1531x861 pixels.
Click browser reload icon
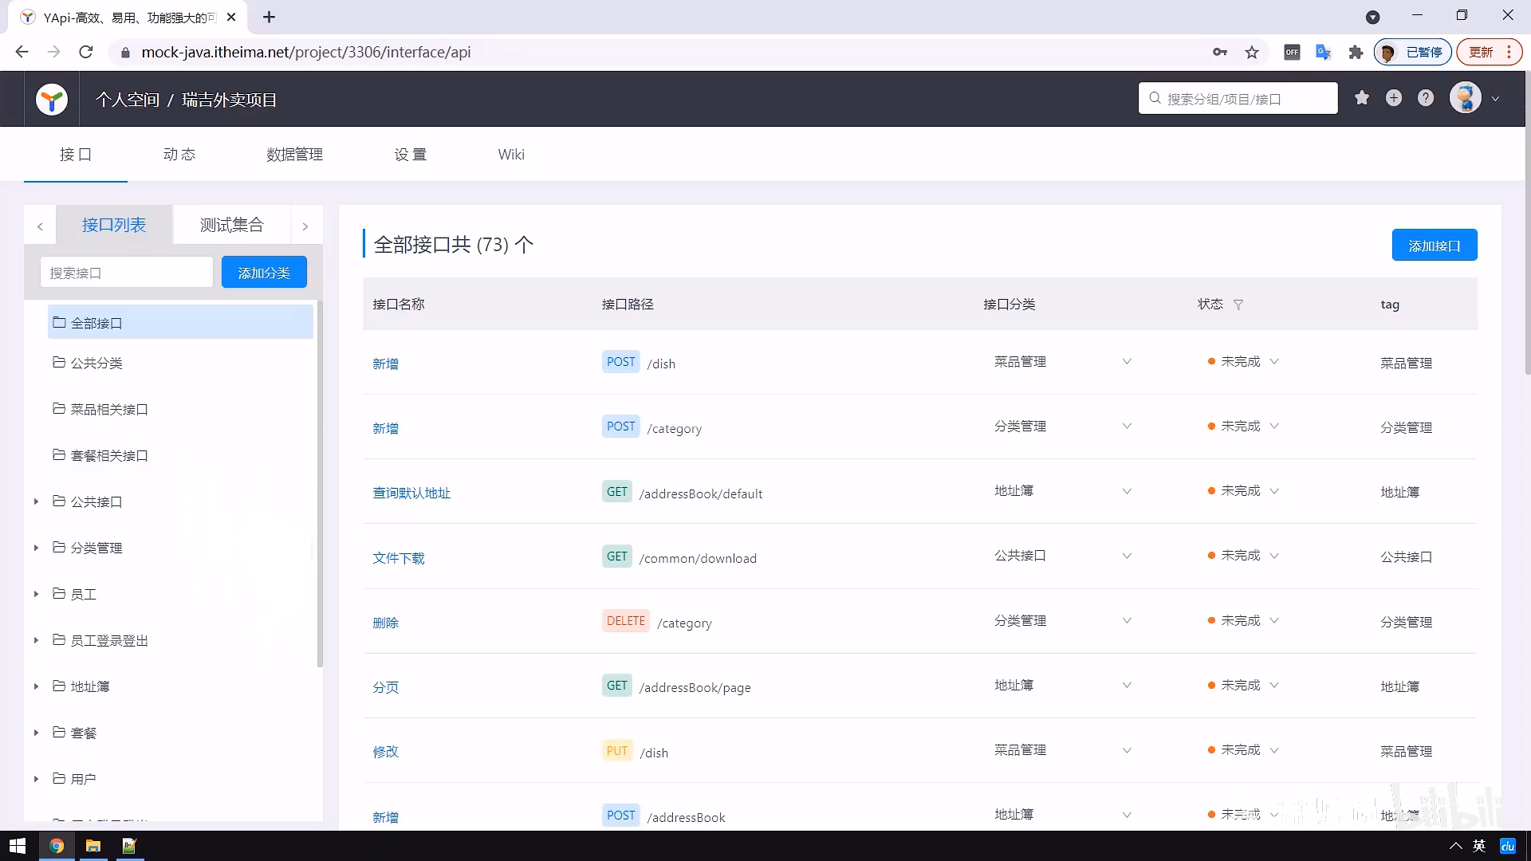(x=86, y=52)
